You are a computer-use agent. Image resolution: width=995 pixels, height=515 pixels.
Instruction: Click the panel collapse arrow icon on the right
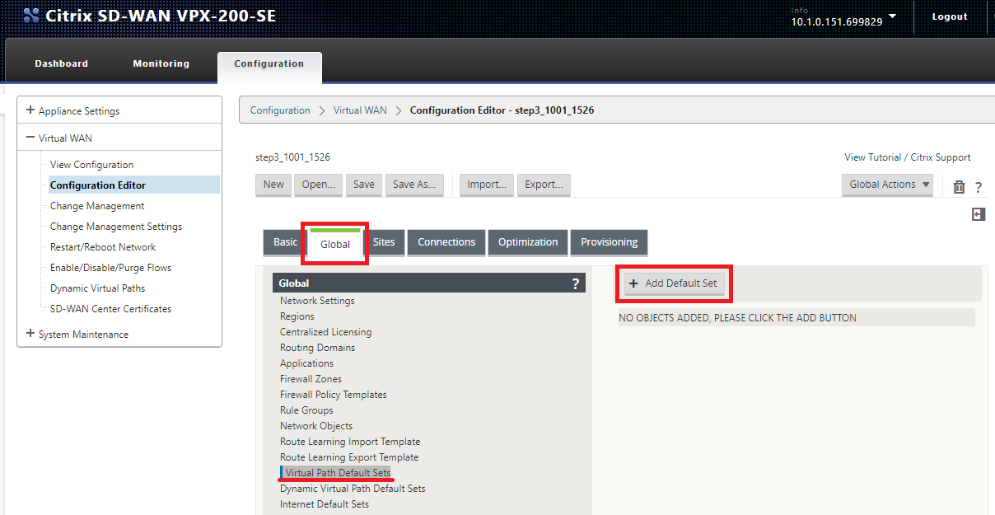[978, 213]
